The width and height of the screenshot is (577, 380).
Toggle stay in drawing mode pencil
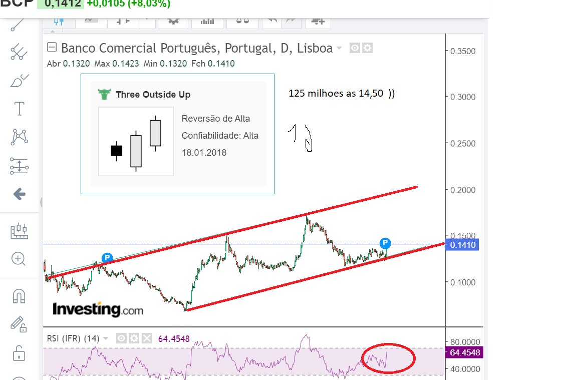pyautogui.click(x=19, y=324)
